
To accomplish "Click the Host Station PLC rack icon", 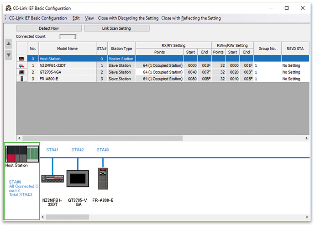I will point(22,153).
